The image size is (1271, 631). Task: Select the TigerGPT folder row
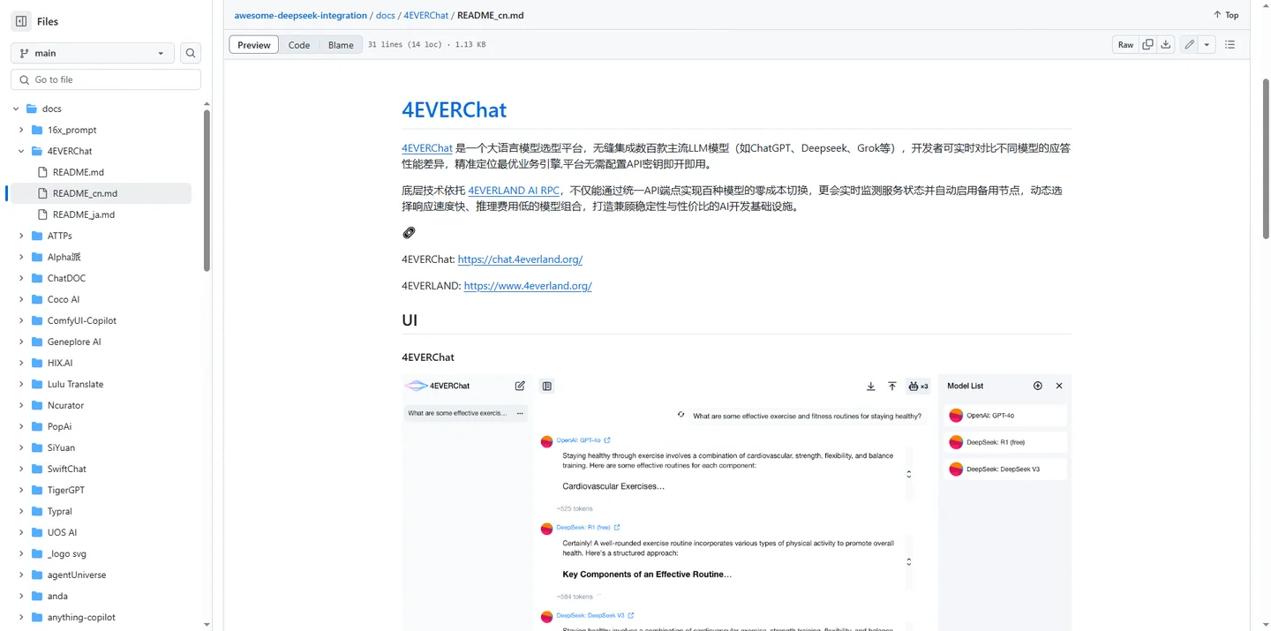99,490
